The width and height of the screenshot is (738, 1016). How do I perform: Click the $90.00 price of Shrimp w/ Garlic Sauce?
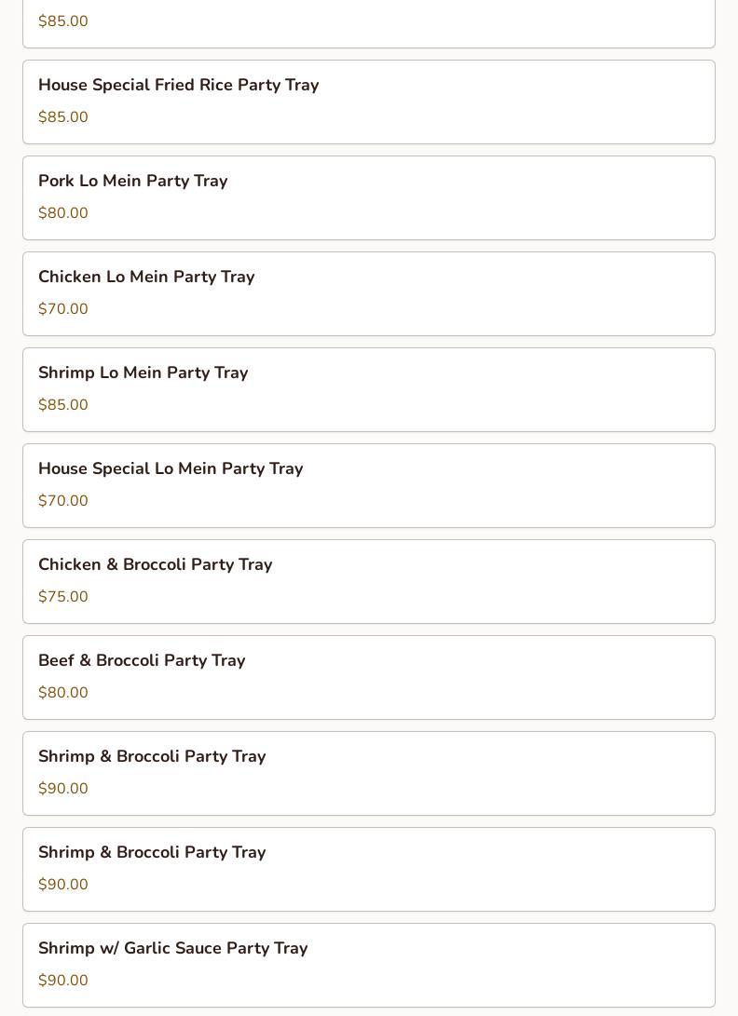(63, 981)
